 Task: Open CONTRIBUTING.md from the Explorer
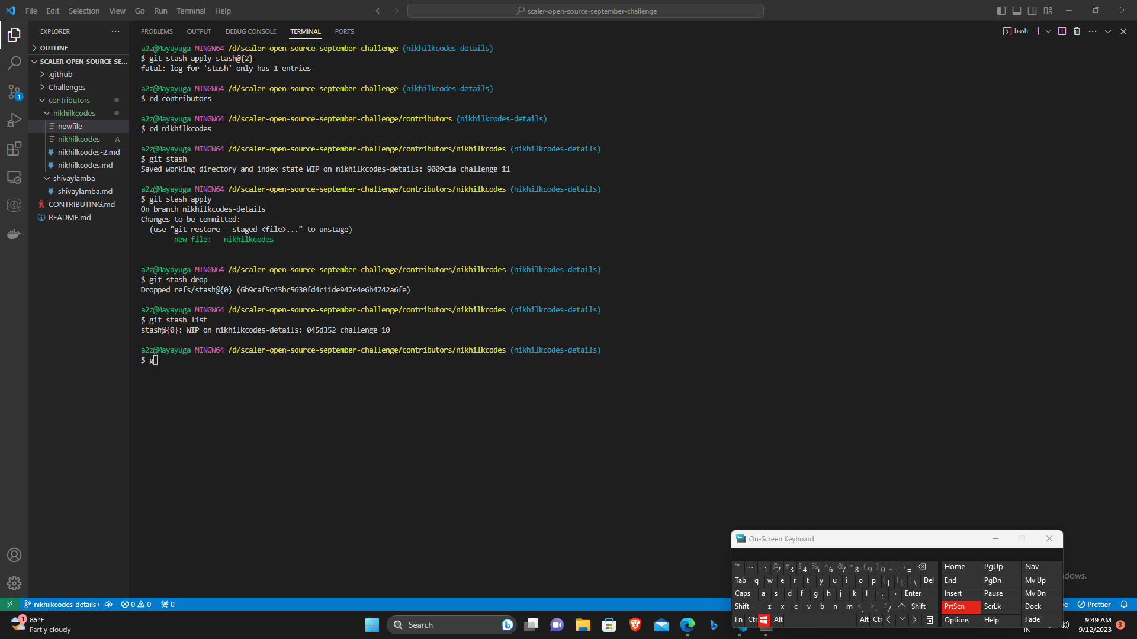pyautogui.click(x=81, y=204)
